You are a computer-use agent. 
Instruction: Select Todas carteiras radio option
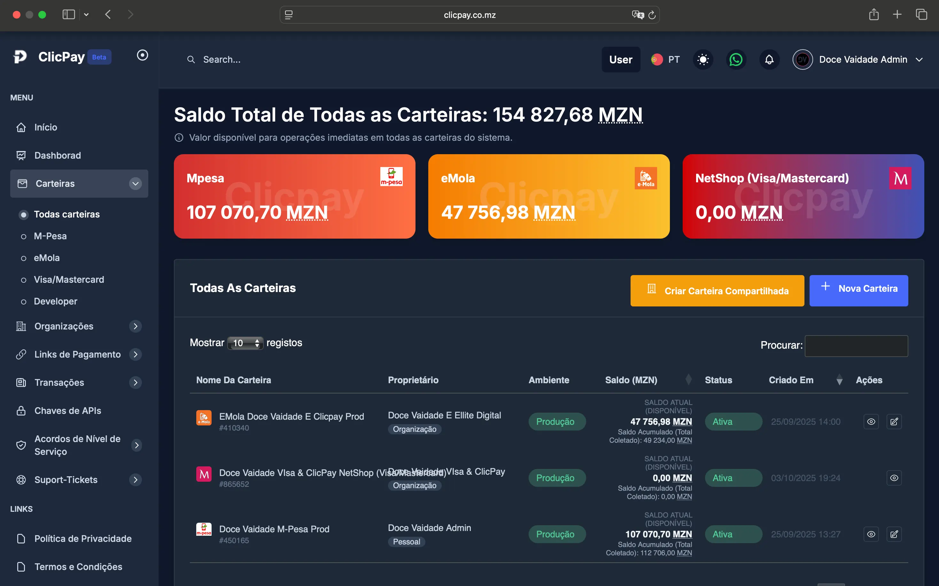pos(24,214)
